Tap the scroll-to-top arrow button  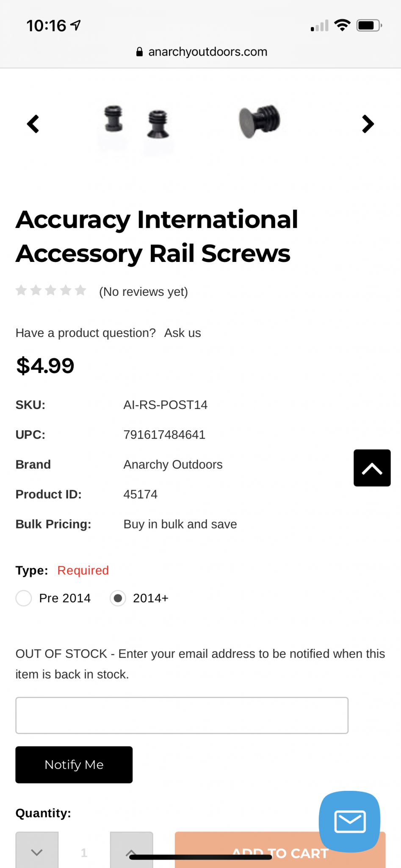372,468
